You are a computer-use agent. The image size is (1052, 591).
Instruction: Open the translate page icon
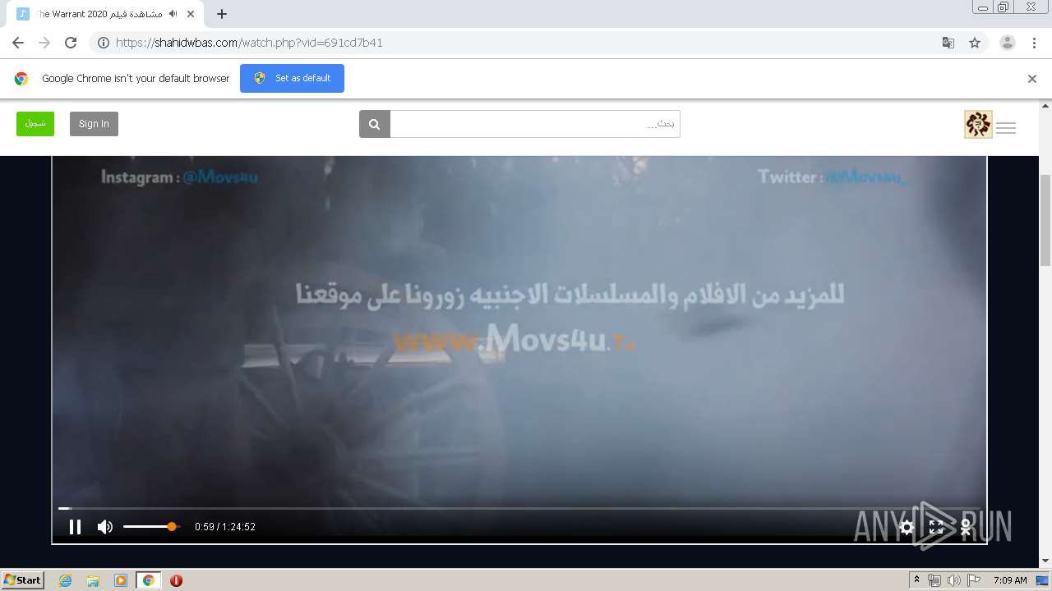pos(948,43)
